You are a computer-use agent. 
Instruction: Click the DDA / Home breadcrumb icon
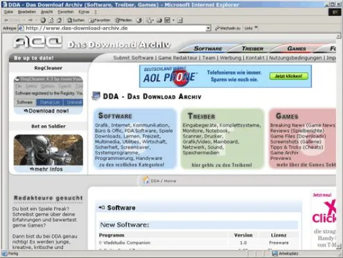click(x=145, y=181)
